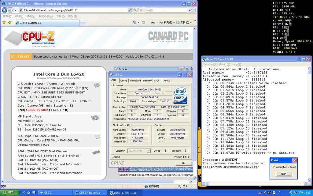Click the help question mark tray icon
313x196 pixels.
tap(274, 193)
